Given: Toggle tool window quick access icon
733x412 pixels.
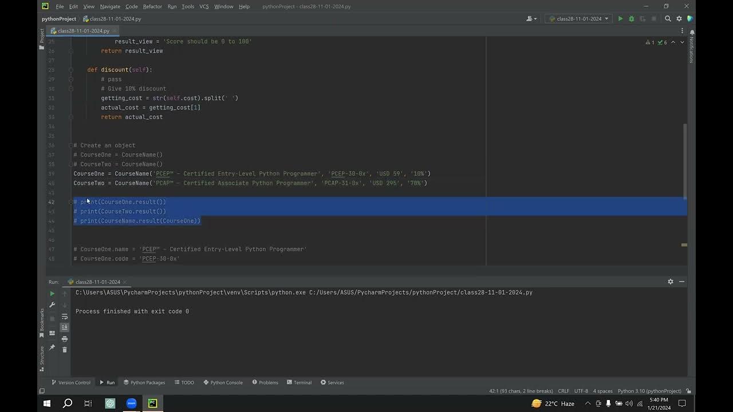Looking at the screenshot, I should point(41,391).
